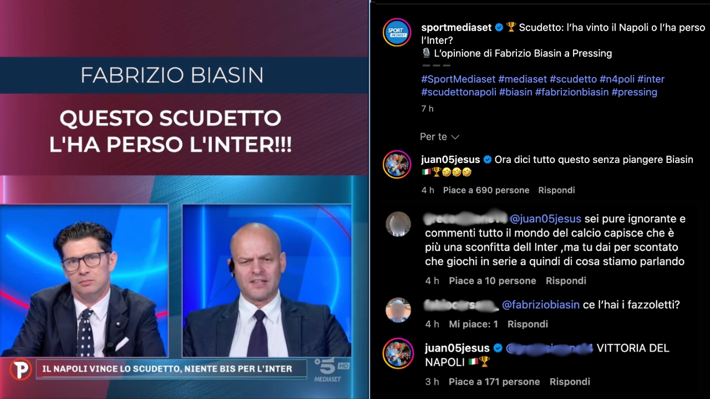Viewport: 710px width, 399px height.
Task: Reply to the comment with 690 likes
Action: point(556,190)
